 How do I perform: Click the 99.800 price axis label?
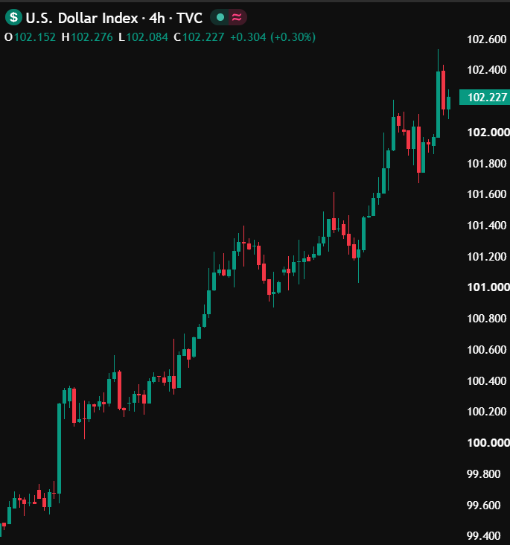484,474
